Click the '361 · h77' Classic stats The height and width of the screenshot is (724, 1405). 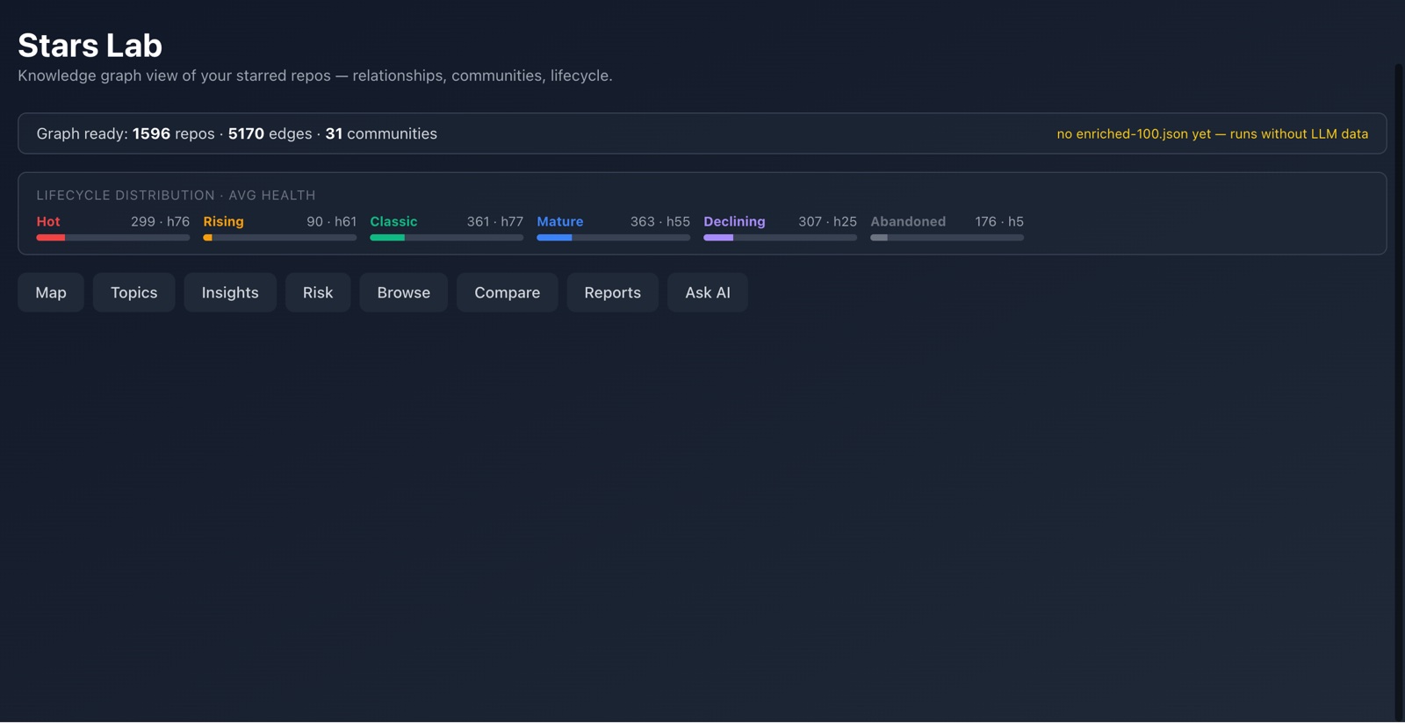494,221
